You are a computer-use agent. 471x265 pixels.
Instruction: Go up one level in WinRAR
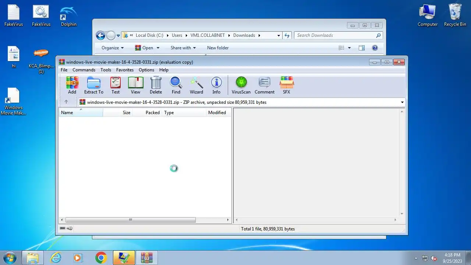pos(66,102)
